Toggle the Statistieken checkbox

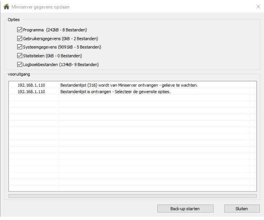pos(20,55)
